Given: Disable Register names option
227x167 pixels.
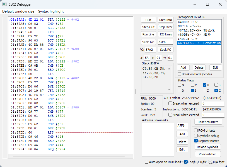Looking at the screenshot, I should pos(196,141).
